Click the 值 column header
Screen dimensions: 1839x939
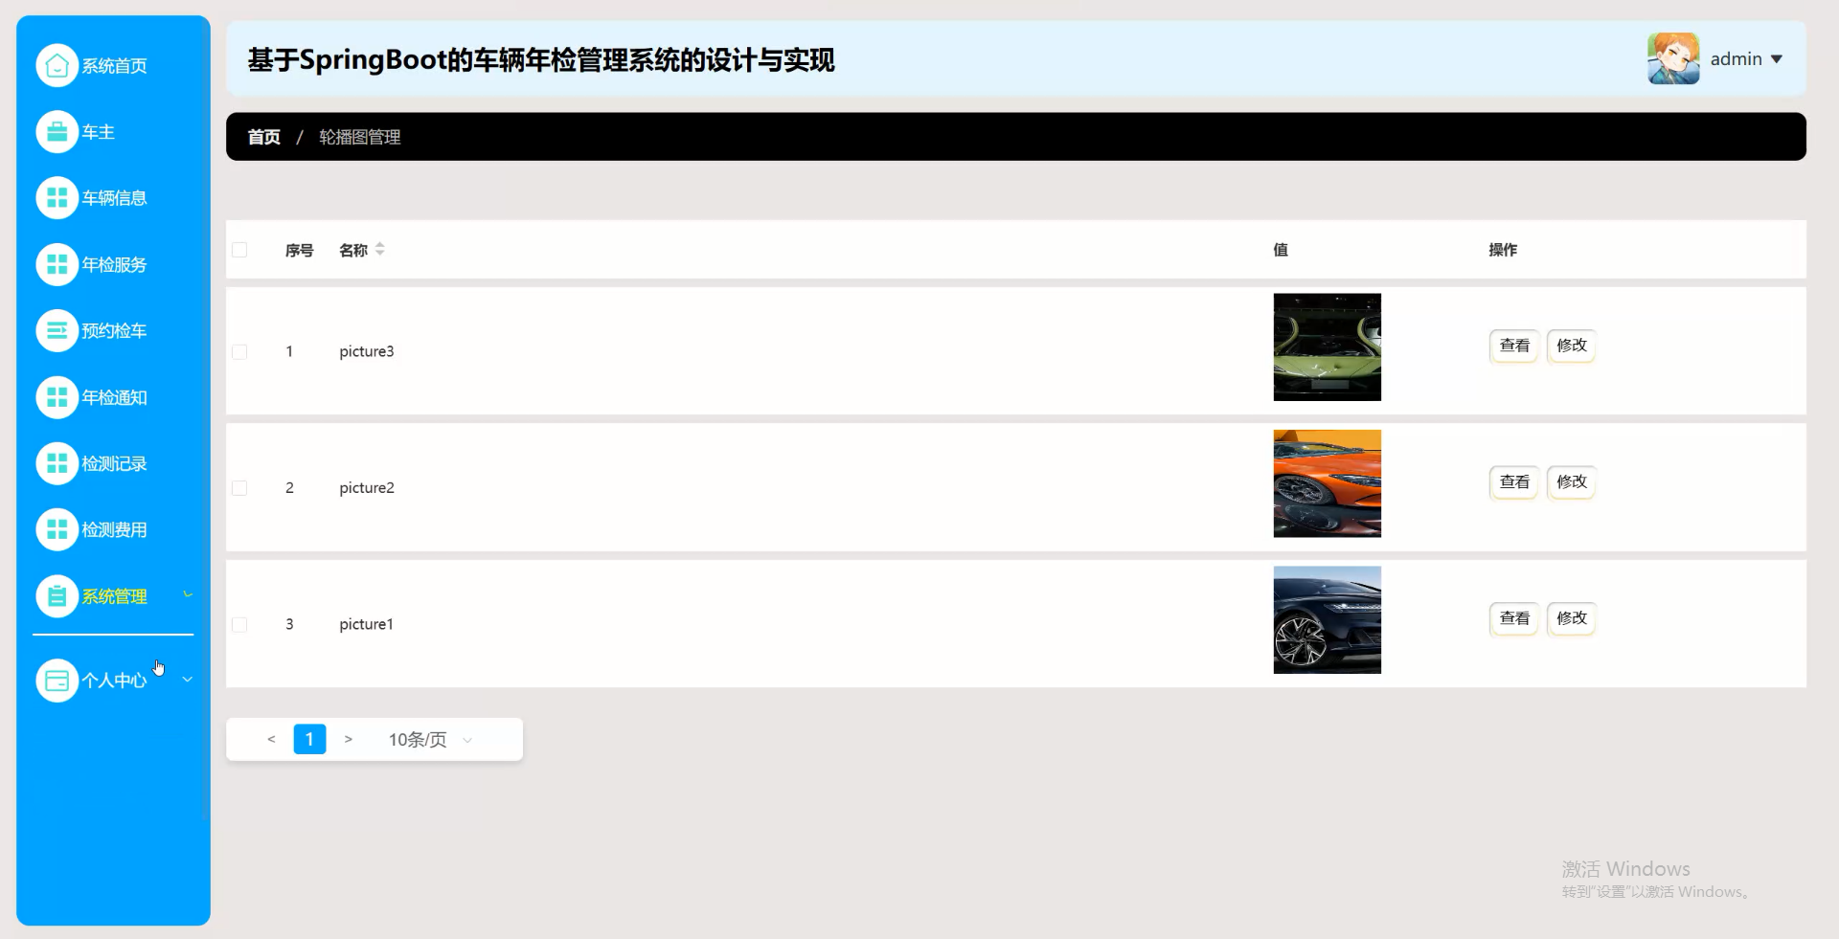pos(1281,250)
